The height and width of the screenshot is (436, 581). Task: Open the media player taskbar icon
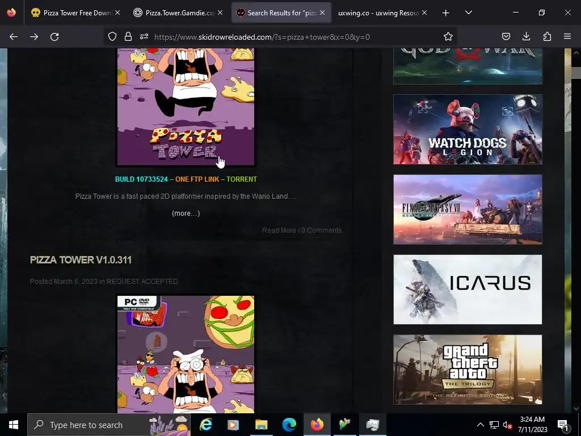click(x=233, y=425)
